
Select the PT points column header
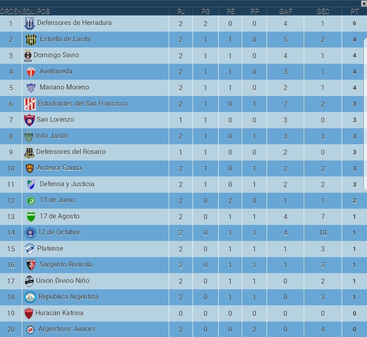pyautogui.click(x=354, y=12)
